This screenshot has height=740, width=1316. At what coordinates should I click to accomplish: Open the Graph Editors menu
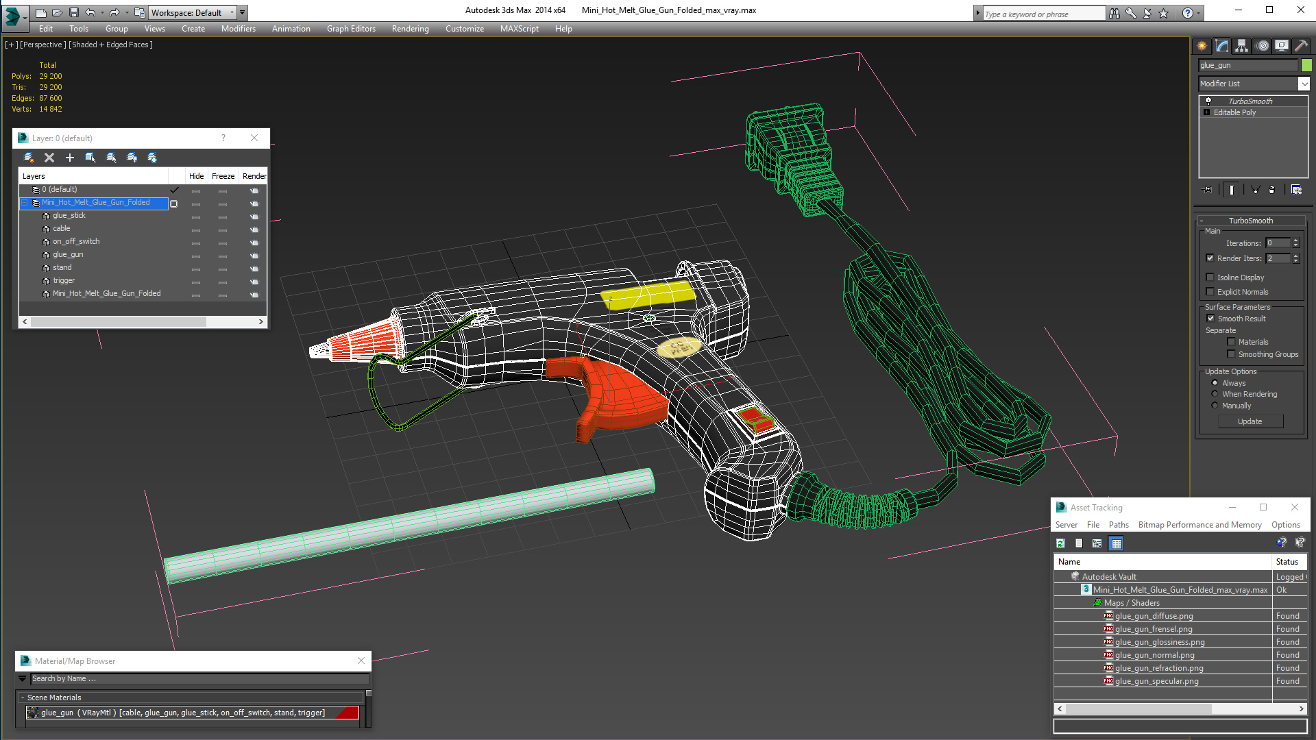click(x=351, y=29)
